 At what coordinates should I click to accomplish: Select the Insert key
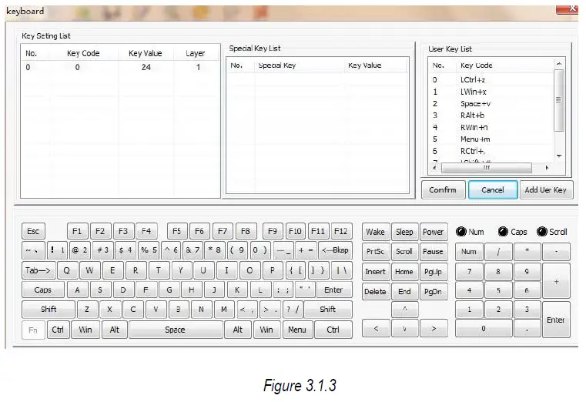[x=376, y=272]
